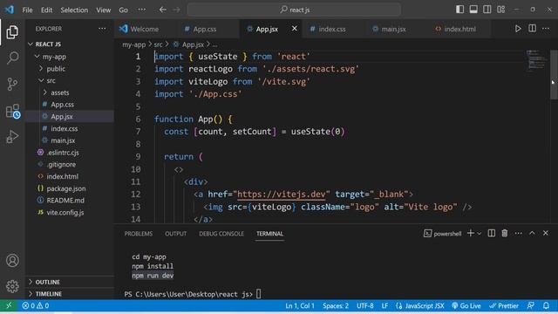
Task: Customize layout from the title bar icon
Action: tap(501, 10)
